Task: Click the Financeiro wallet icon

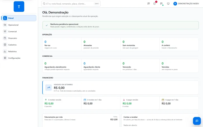Action: pos(5,38)
